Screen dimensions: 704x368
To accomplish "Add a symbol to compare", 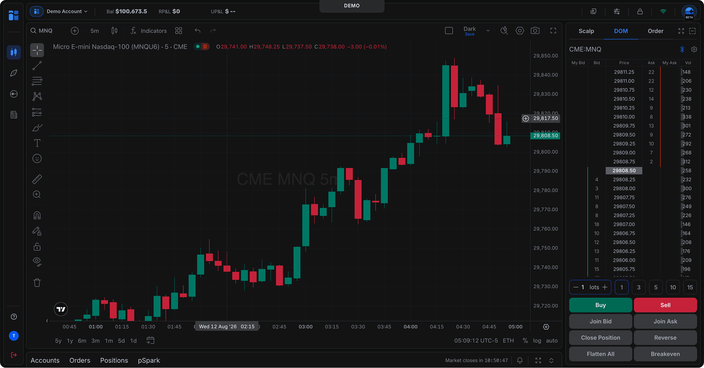I will click(75, 31).
